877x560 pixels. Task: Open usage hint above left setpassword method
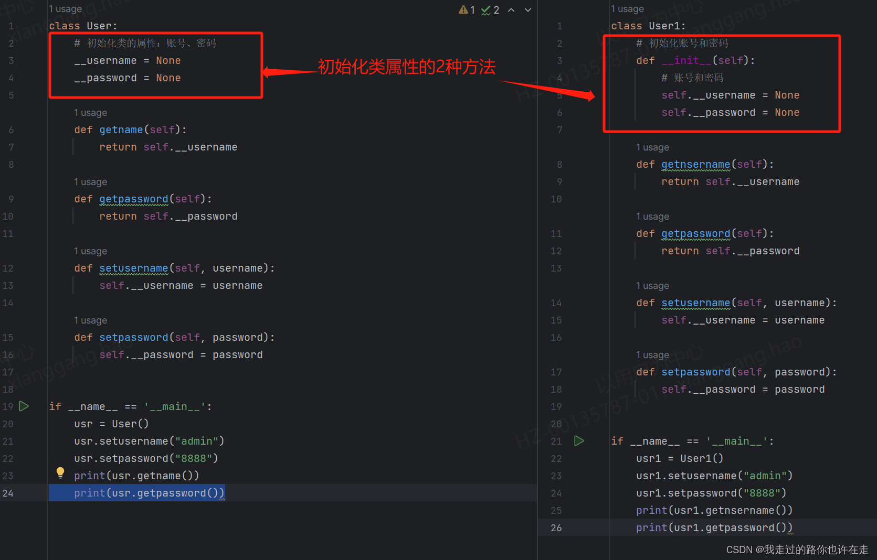[90, 320]
